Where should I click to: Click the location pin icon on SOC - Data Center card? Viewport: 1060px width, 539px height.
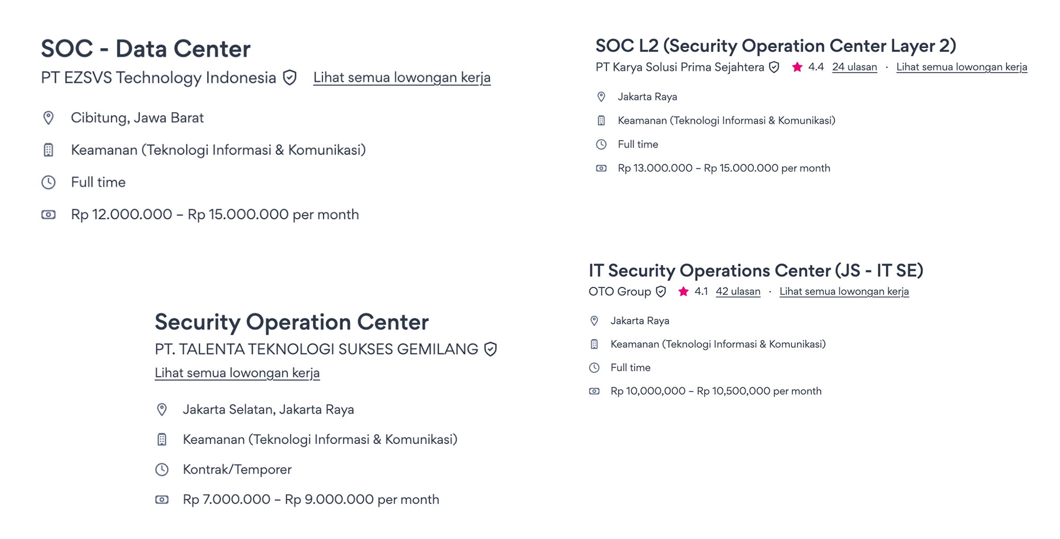pyautogui.click(x=49, y=117)
